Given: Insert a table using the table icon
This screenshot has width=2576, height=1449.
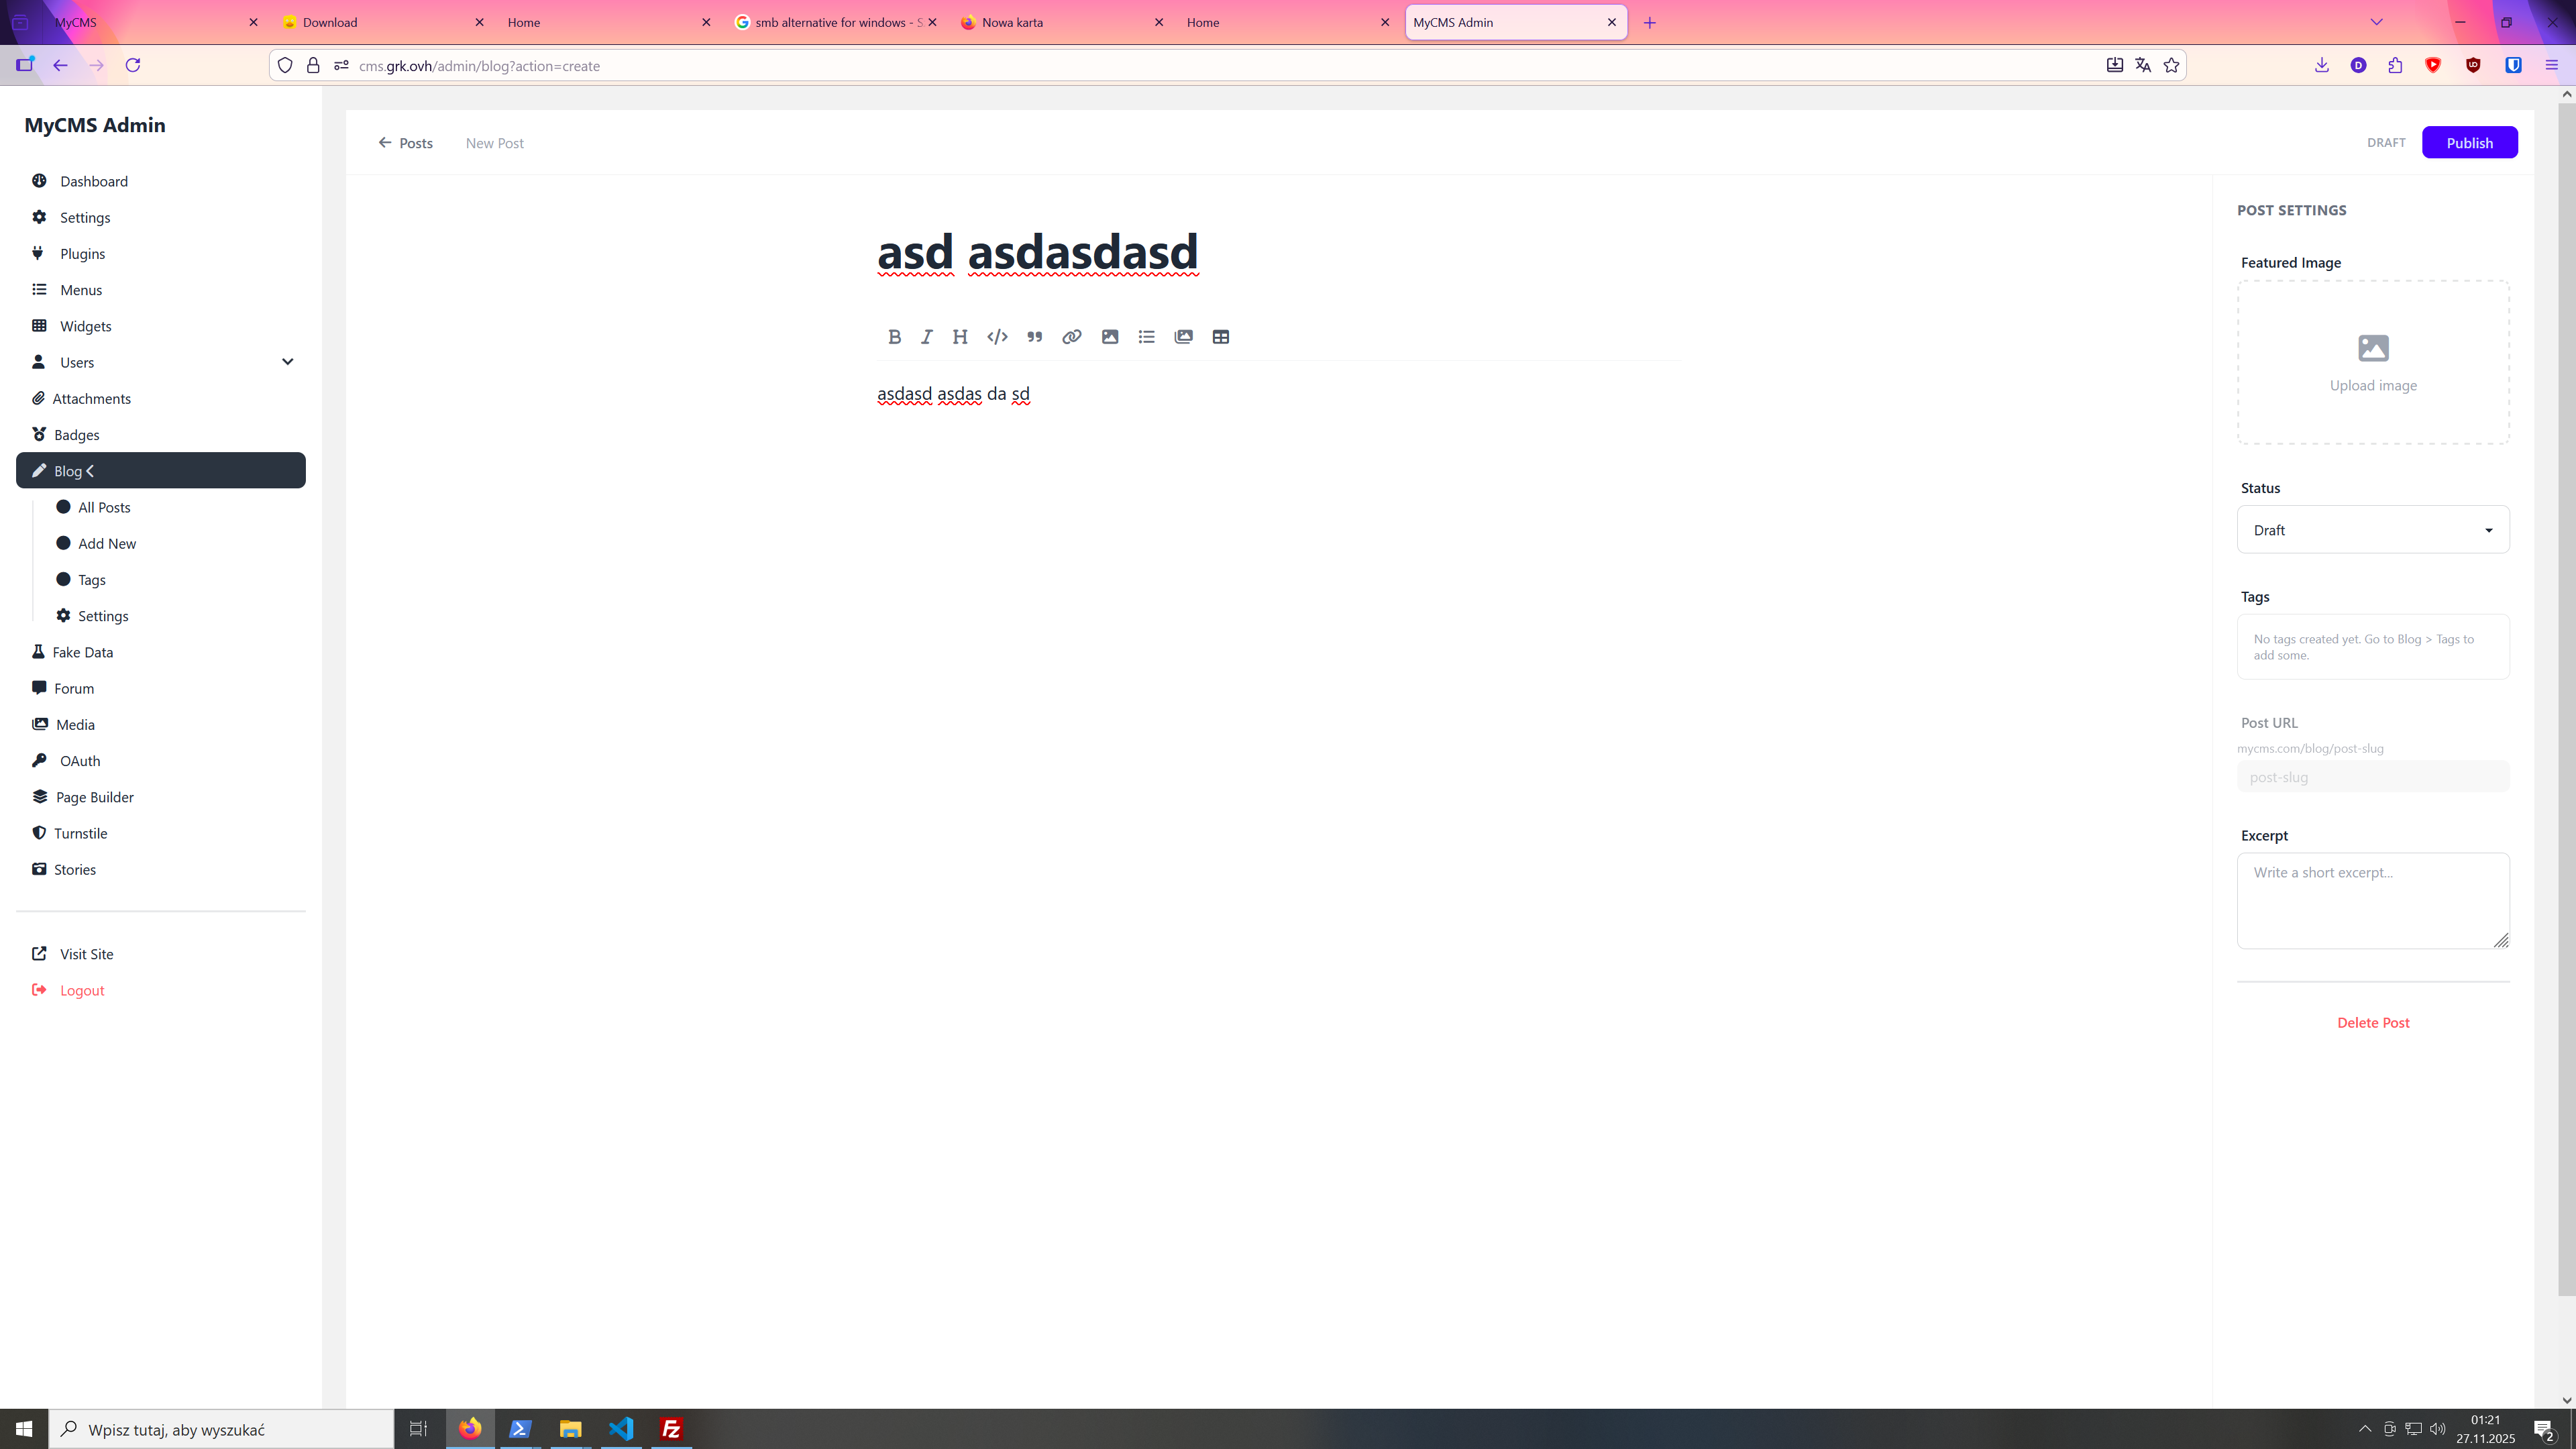Looking at the screenshot, I should click(1220, 337).
